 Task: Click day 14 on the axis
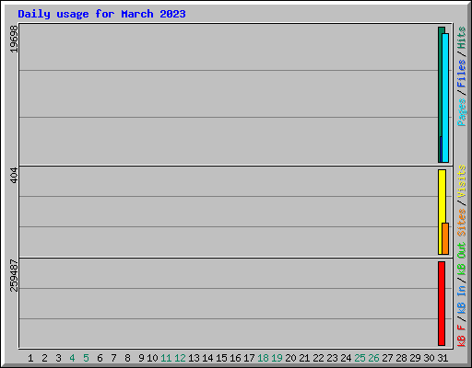coord(207,358)
